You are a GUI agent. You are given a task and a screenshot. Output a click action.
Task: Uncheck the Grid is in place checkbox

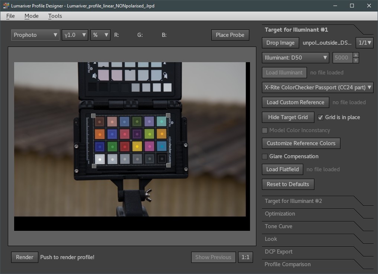click(321, 117)
